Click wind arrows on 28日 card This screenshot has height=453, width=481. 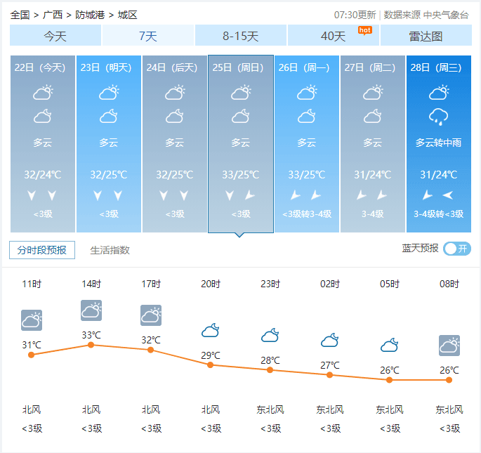[437, 195]
